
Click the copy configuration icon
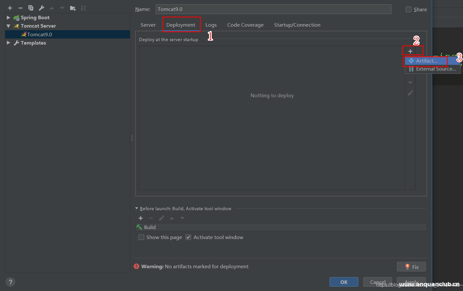tap(31, 8)
